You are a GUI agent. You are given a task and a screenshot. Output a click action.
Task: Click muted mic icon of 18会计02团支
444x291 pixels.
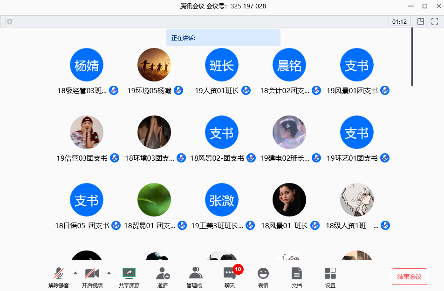[316, 91]
